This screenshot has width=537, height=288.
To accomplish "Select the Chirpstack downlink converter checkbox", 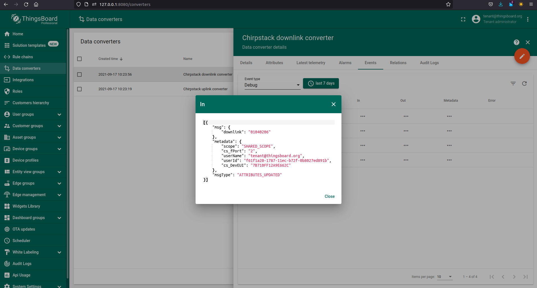I will click(x=79, y=75).
